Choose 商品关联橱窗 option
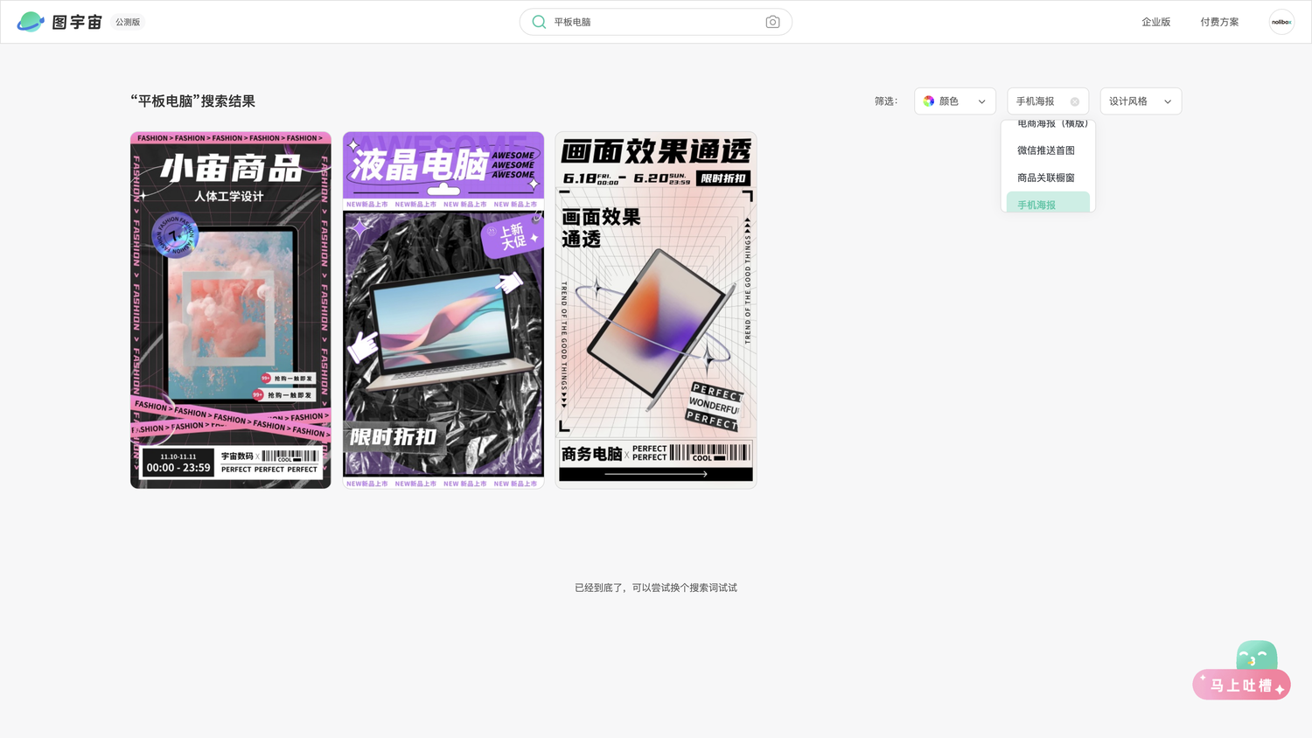1312x738 pixels. coord(1048,178)
